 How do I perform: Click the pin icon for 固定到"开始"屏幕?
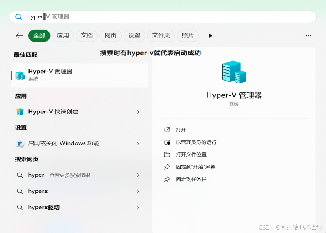click(167, 167)
